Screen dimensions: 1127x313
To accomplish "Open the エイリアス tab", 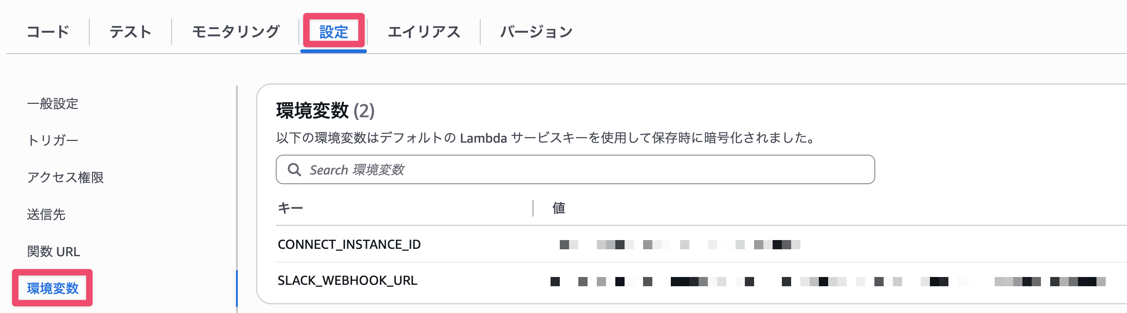I will pos(424,32).
